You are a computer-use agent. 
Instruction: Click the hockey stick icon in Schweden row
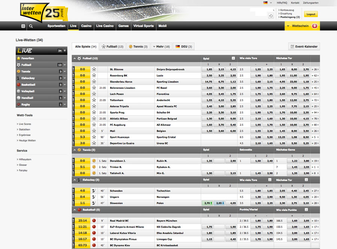pyautogui.click(x=94, y=191)
